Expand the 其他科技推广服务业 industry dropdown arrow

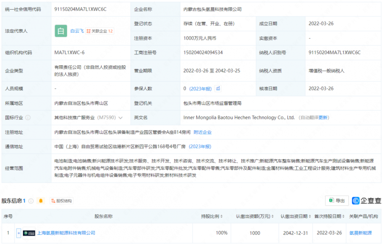click(x=120, y=118)
